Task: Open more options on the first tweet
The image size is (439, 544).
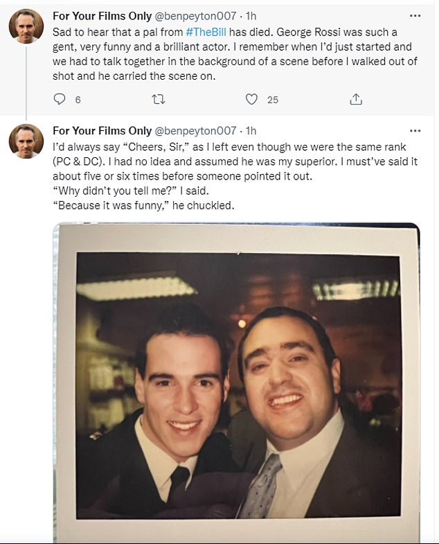Action: 415,16
